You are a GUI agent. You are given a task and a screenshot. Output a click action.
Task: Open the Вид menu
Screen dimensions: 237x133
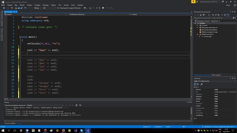point(16,5)
